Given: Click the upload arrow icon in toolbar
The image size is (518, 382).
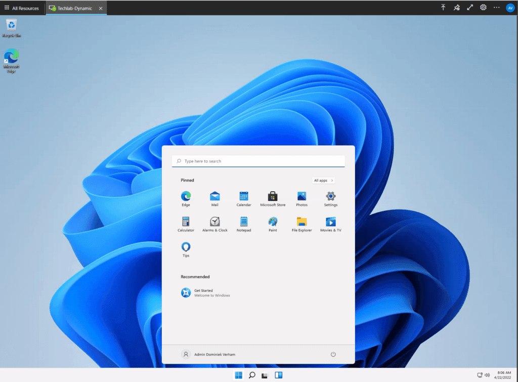Looking at the screenshot, I should 443,8.
